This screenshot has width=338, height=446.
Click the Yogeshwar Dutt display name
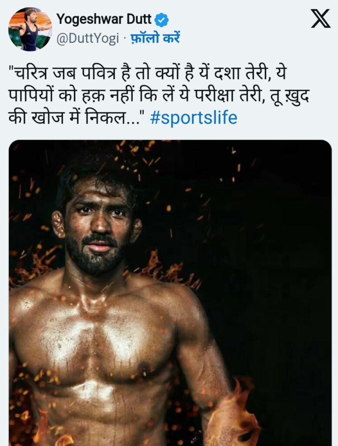point(104,20)
